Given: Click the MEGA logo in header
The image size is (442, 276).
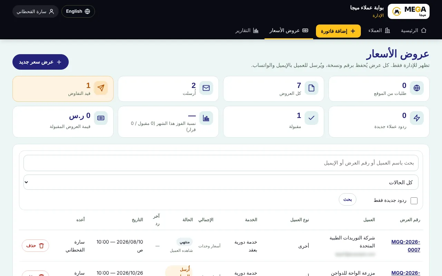Looking at the screenshot, I should tap(409, 11).
